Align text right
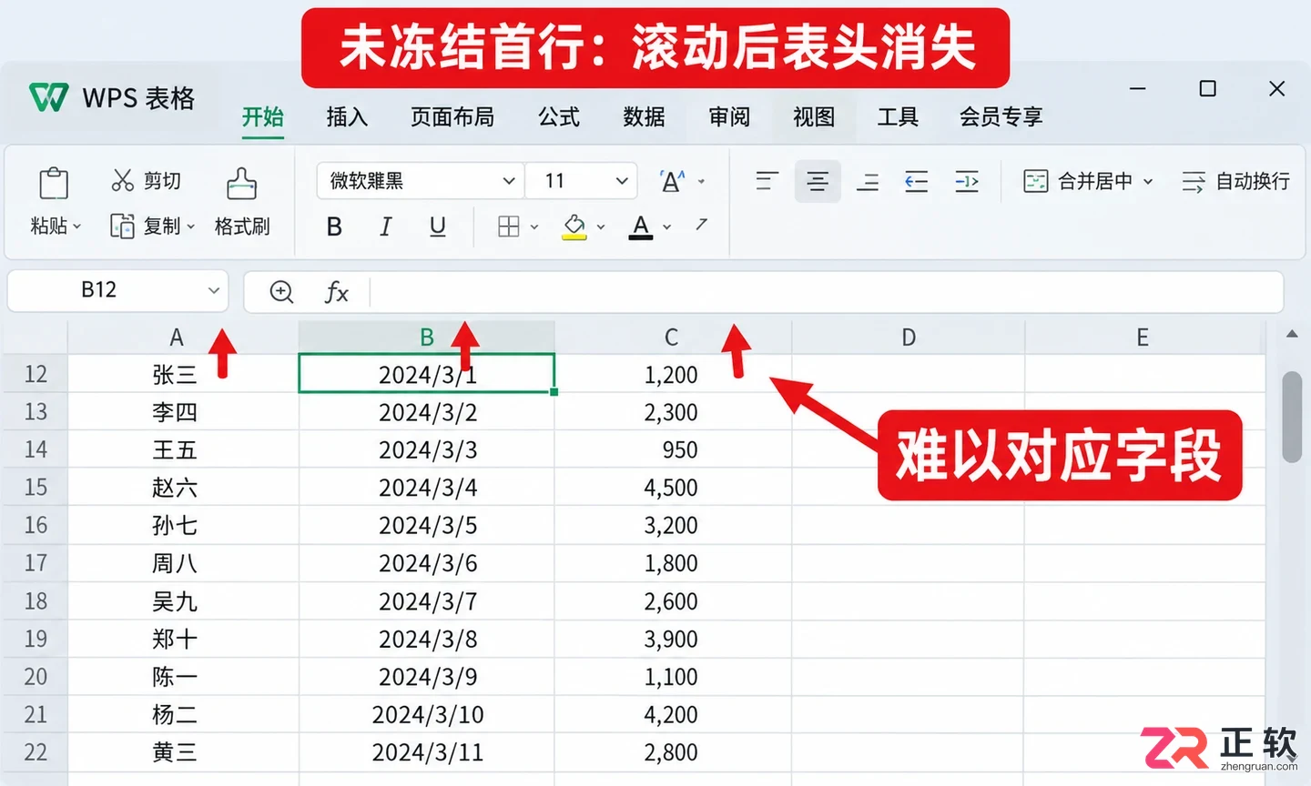The width and height of the screenshot is (1311, 786). (x=868, y=181)
